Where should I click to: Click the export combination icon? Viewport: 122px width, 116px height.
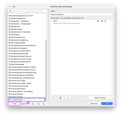tap(44, 104)
